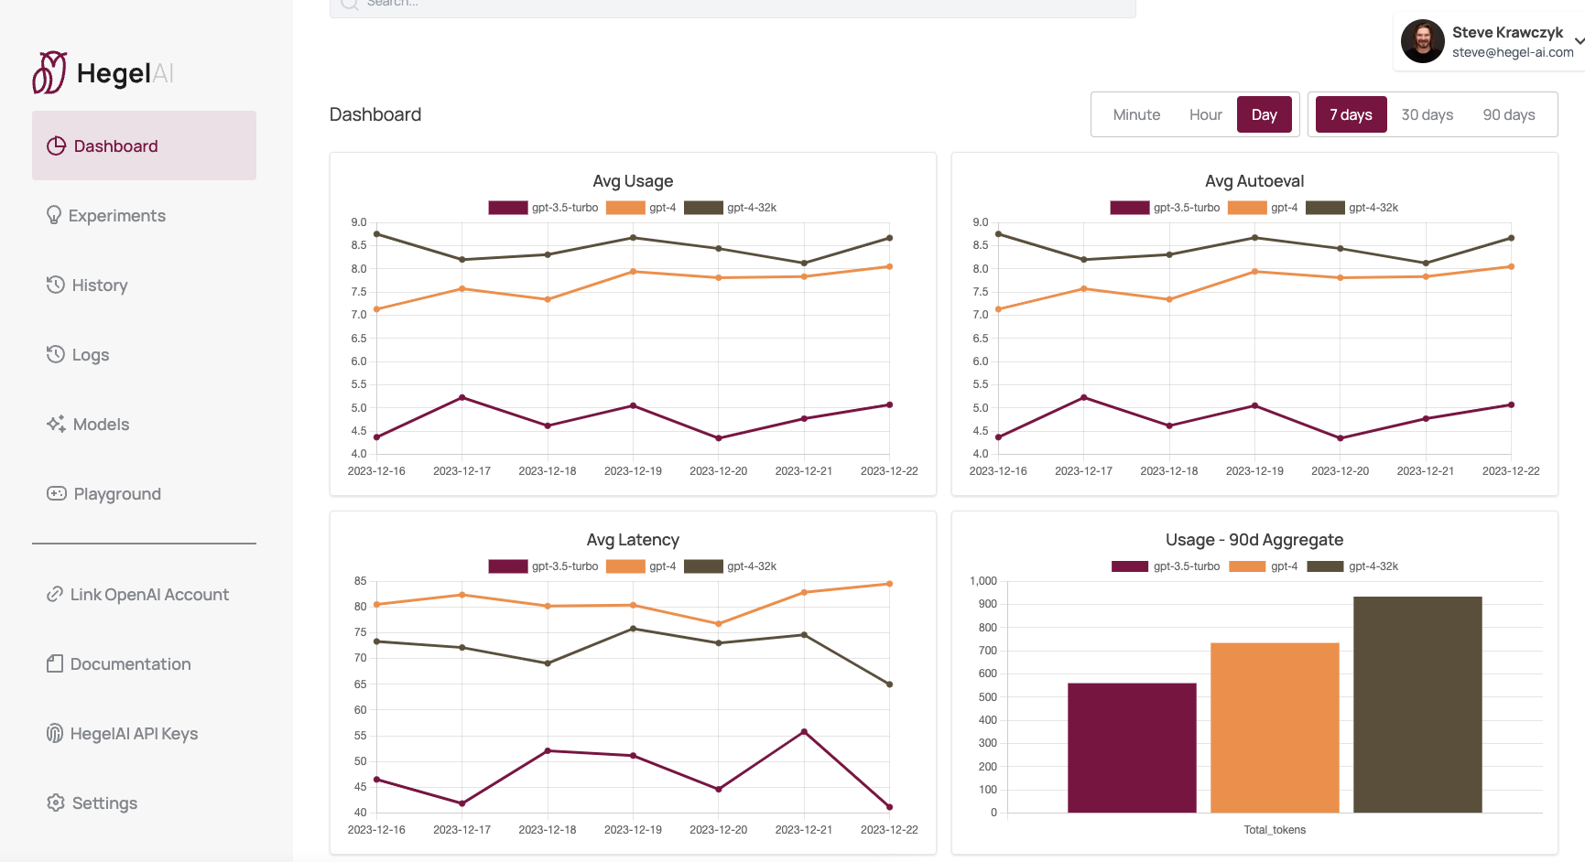Switch granularity to Hour
Image resolution: width=1585 pixels, height=862 pixels.
1206,114
